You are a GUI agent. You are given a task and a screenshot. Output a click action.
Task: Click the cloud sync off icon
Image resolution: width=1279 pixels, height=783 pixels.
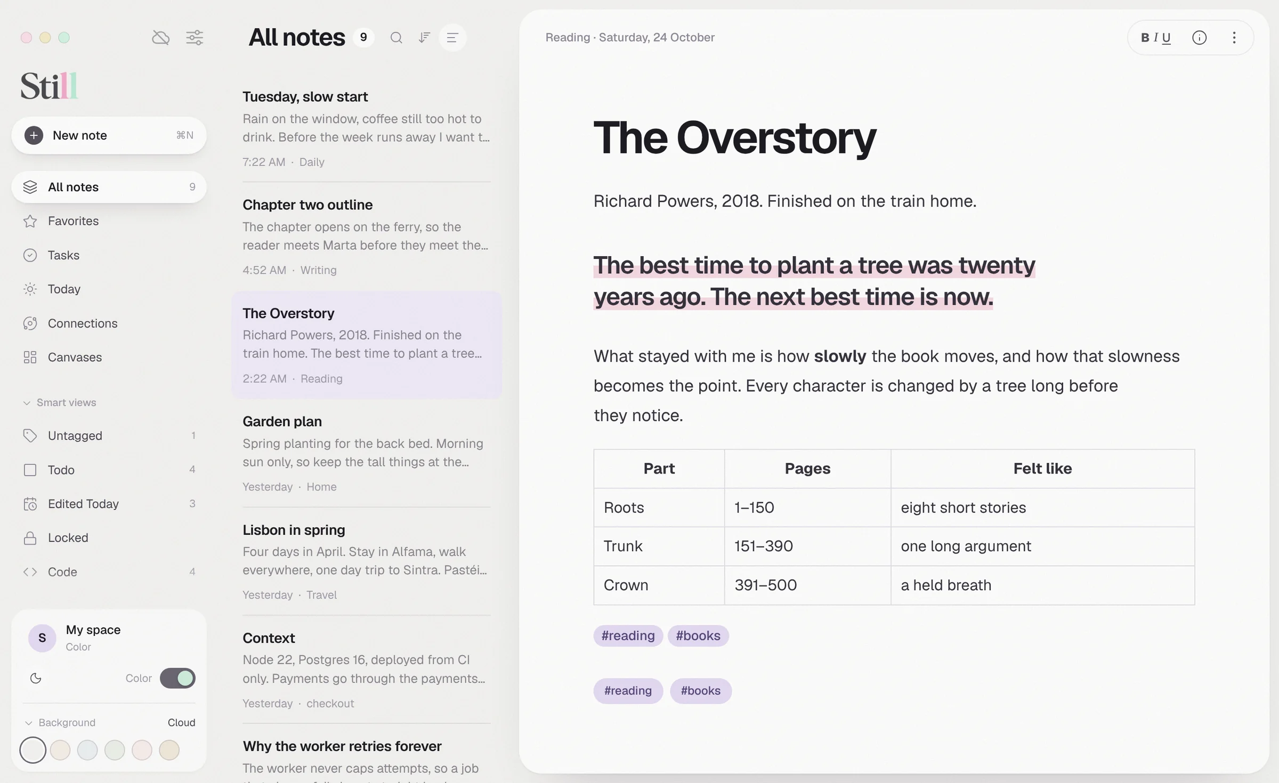pyautogui.click(x=160, y=38)
